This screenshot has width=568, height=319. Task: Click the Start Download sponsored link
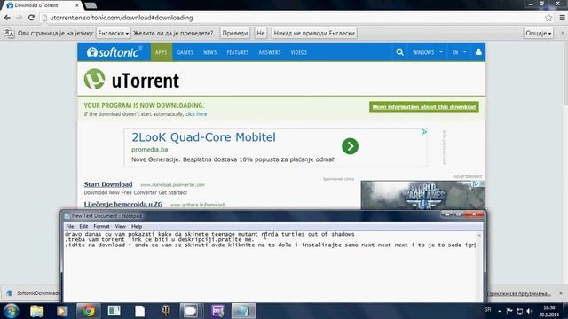108,184
